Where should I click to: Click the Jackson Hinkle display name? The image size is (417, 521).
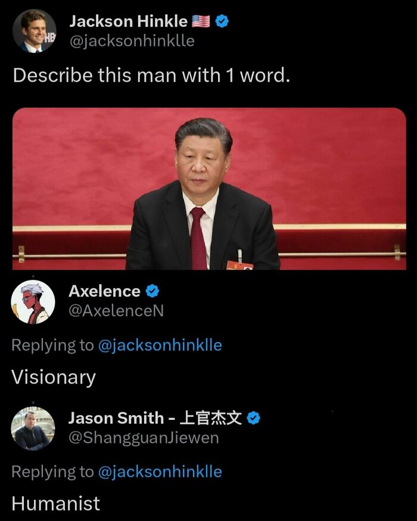pyautogui.click(x=128, y=21)
